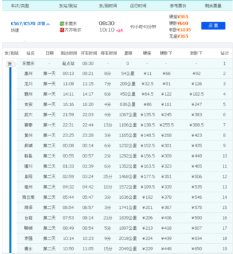
Task: Click the 05:47 departure time cell
Action: [88, 197]
